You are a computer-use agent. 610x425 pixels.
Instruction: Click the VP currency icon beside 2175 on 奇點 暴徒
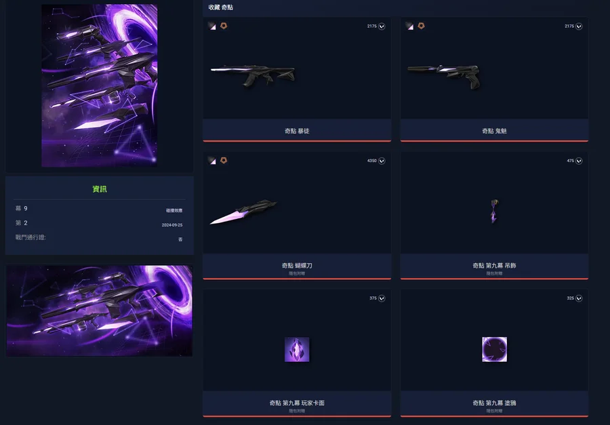[382, 26]
